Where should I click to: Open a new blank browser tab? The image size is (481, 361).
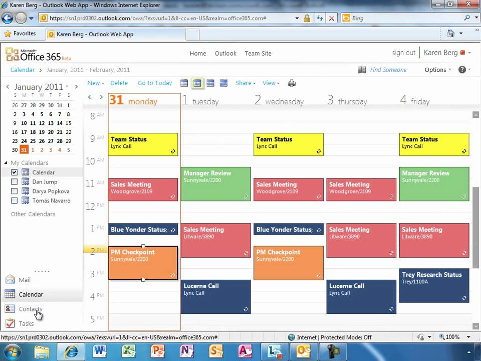tap(192, 34)
